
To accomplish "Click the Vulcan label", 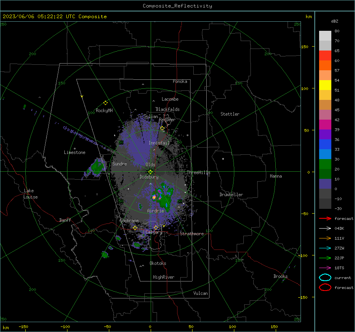I will [200, 293].
